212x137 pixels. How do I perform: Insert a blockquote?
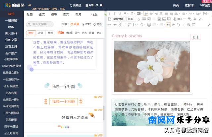click(115, 25)
